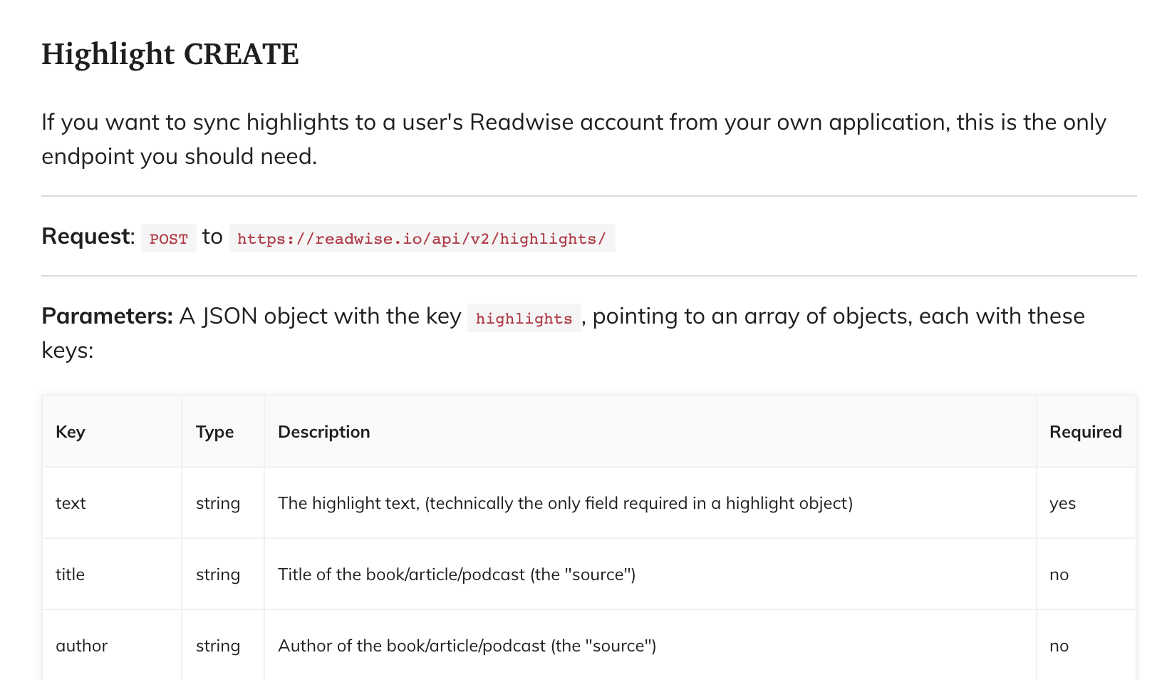This screenshot has height=680, width=1157.
Task: Click the Author of the book description
Action: (467, 646)
